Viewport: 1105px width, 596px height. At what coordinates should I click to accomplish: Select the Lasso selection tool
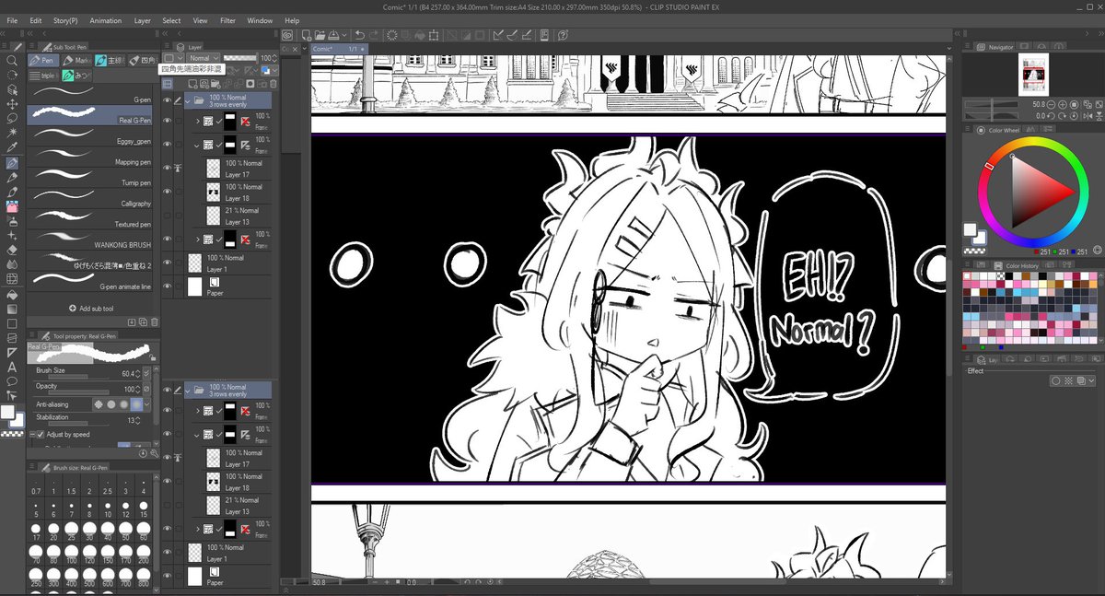pos(12,119)
